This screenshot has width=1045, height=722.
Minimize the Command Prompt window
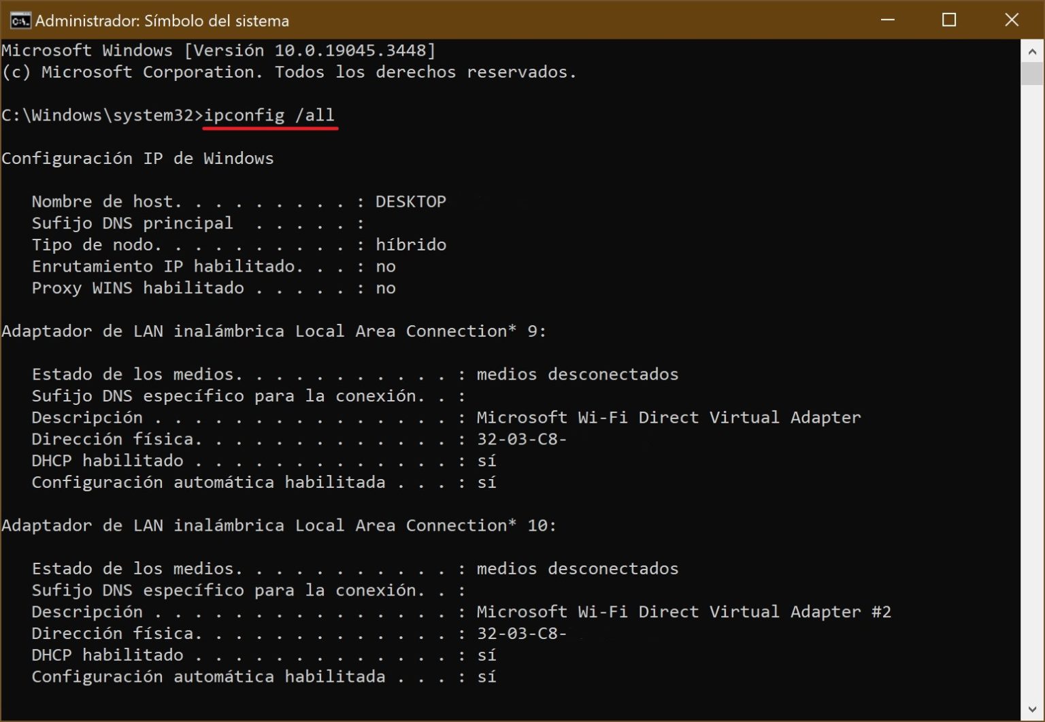click(887, 20)
